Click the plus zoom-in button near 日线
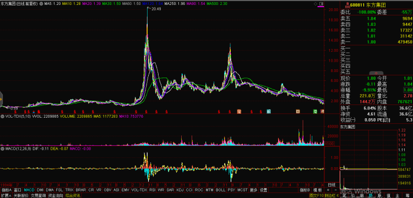Screen dimensions: 413x198 coord(328,190)
